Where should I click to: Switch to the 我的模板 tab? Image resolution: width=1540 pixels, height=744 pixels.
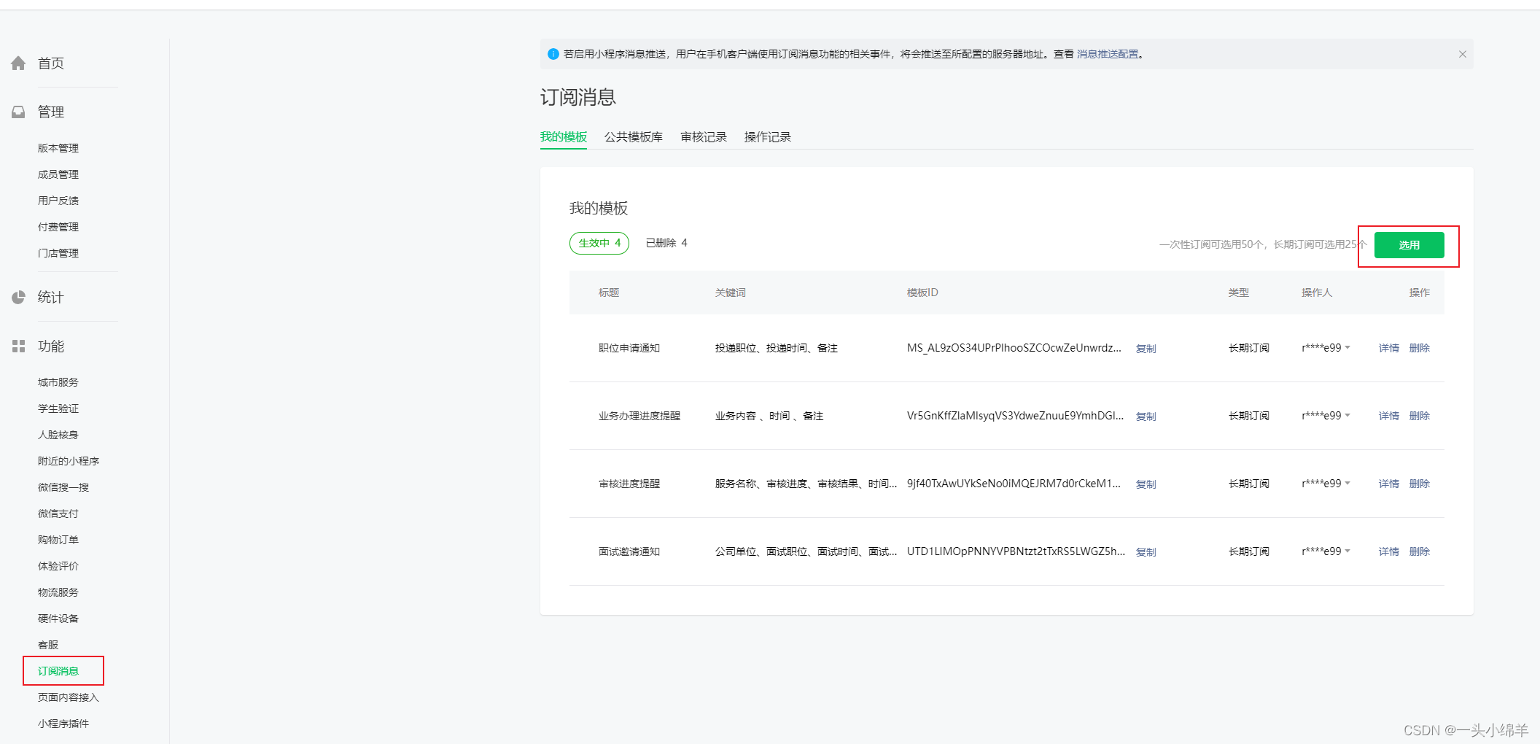564,137
